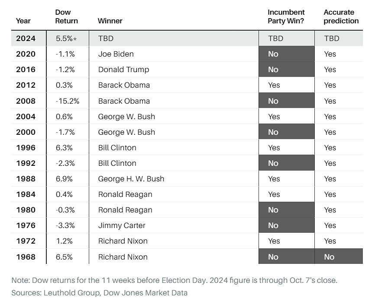Click the Year column header
Screen dimensions: 375x298
point(23,21)
